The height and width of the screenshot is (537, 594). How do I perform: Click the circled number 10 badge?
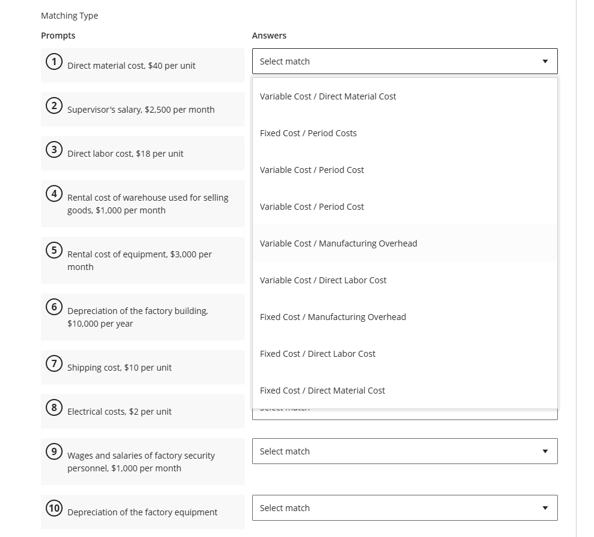pos(54,508)
